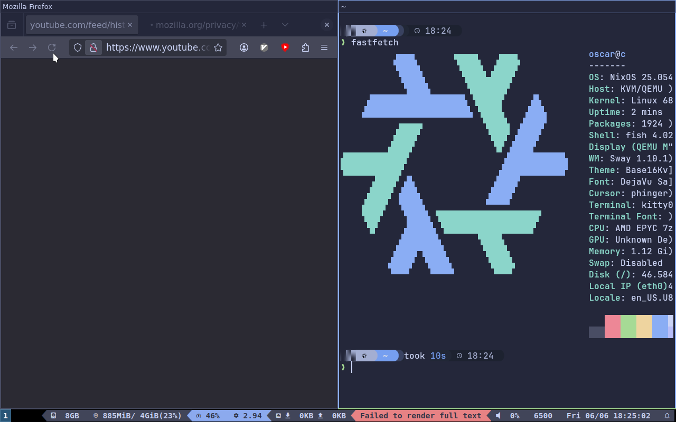
Task: Click the took 10s prompt text
Action: click(x=425, y=356)
